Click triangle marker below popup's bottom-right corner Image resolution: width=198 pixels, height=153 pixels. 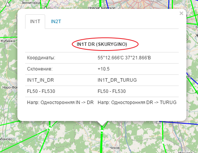158,122
